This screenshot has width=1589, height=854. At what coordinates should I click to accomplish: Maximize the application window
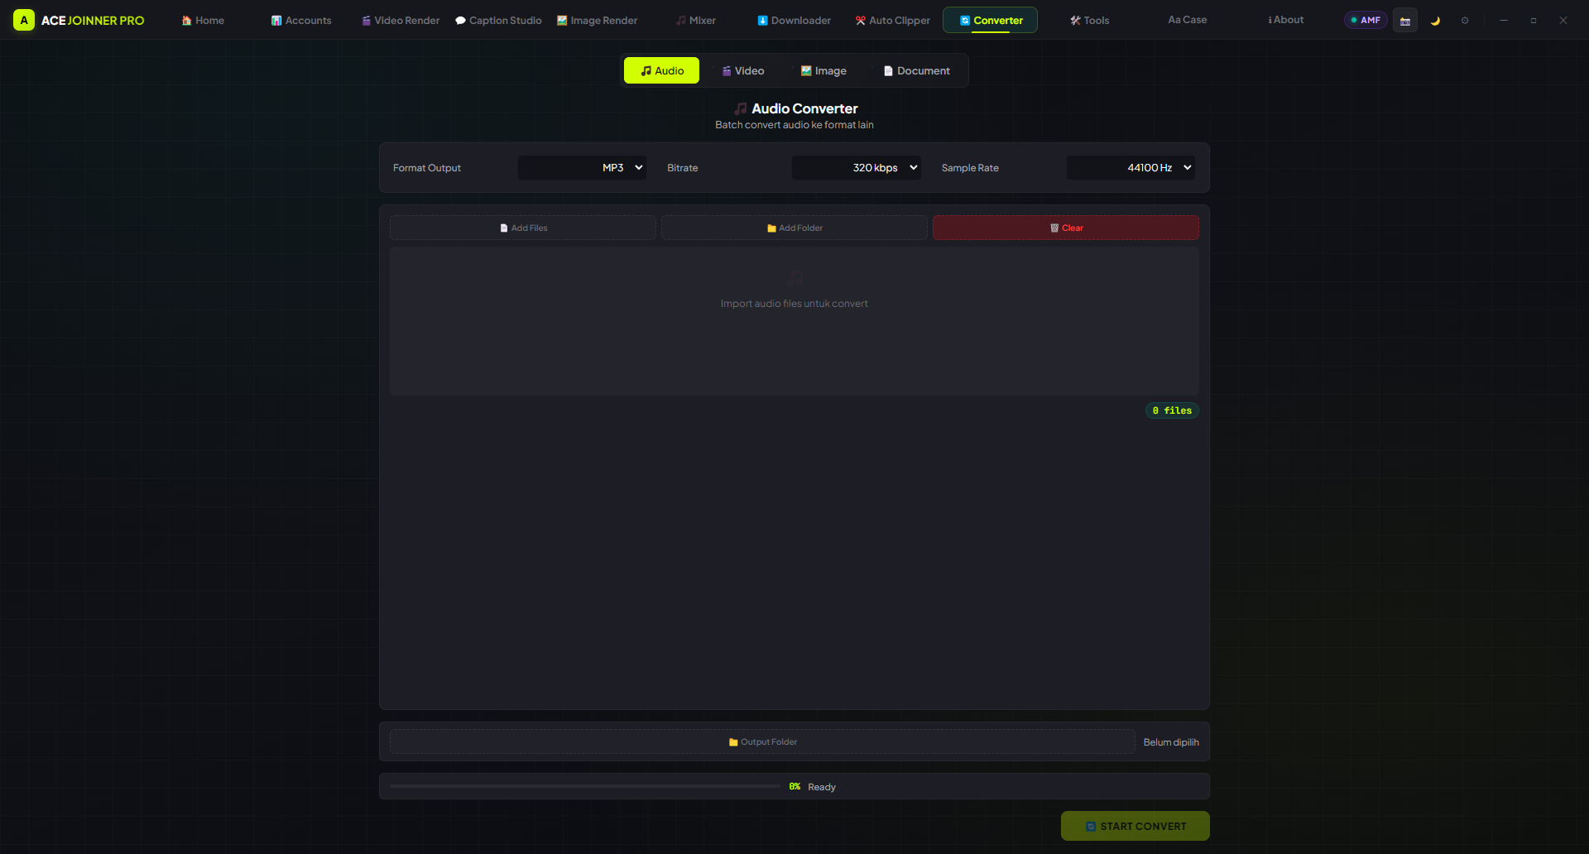[1534, 20]
